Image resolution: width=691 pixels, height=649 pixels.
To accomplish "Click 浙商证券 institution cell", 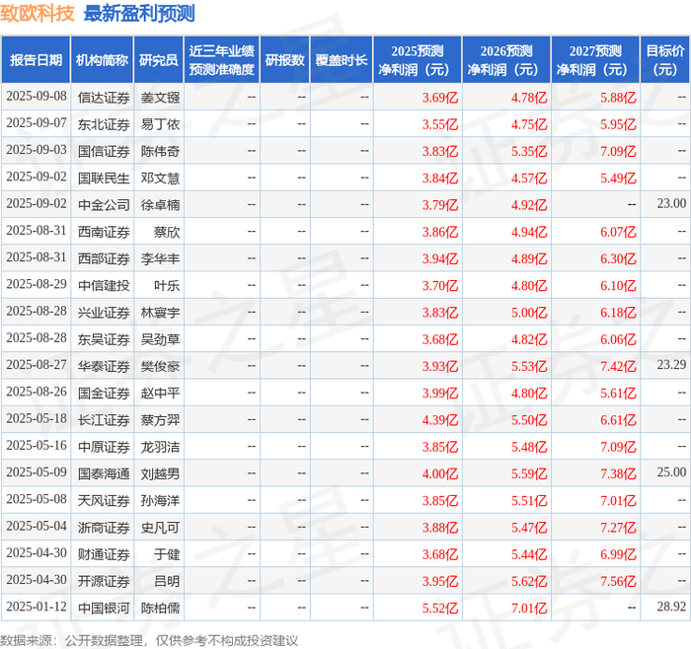I will coord(104,527).
